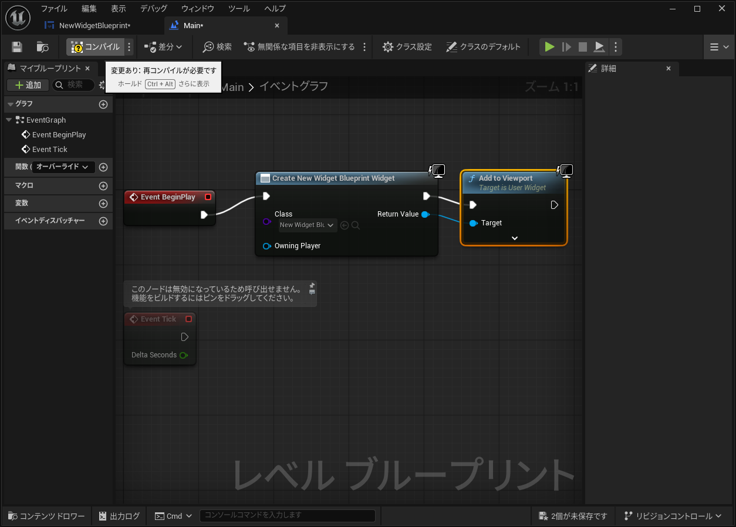The width and height of the screenshot is (736, 527).
Task: Close the マイブループリント panel
Action: 87,69
